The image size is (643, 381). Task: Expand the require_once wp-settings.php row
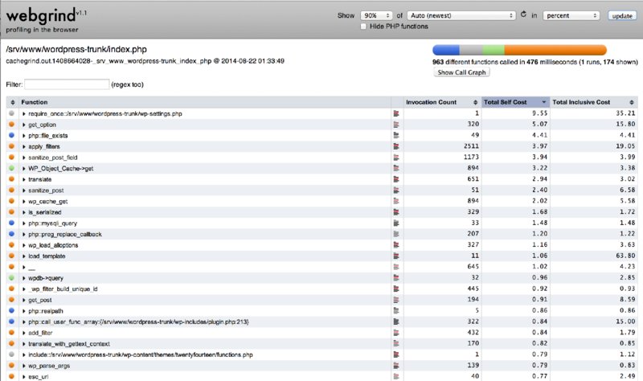click(x=24, y=114)
